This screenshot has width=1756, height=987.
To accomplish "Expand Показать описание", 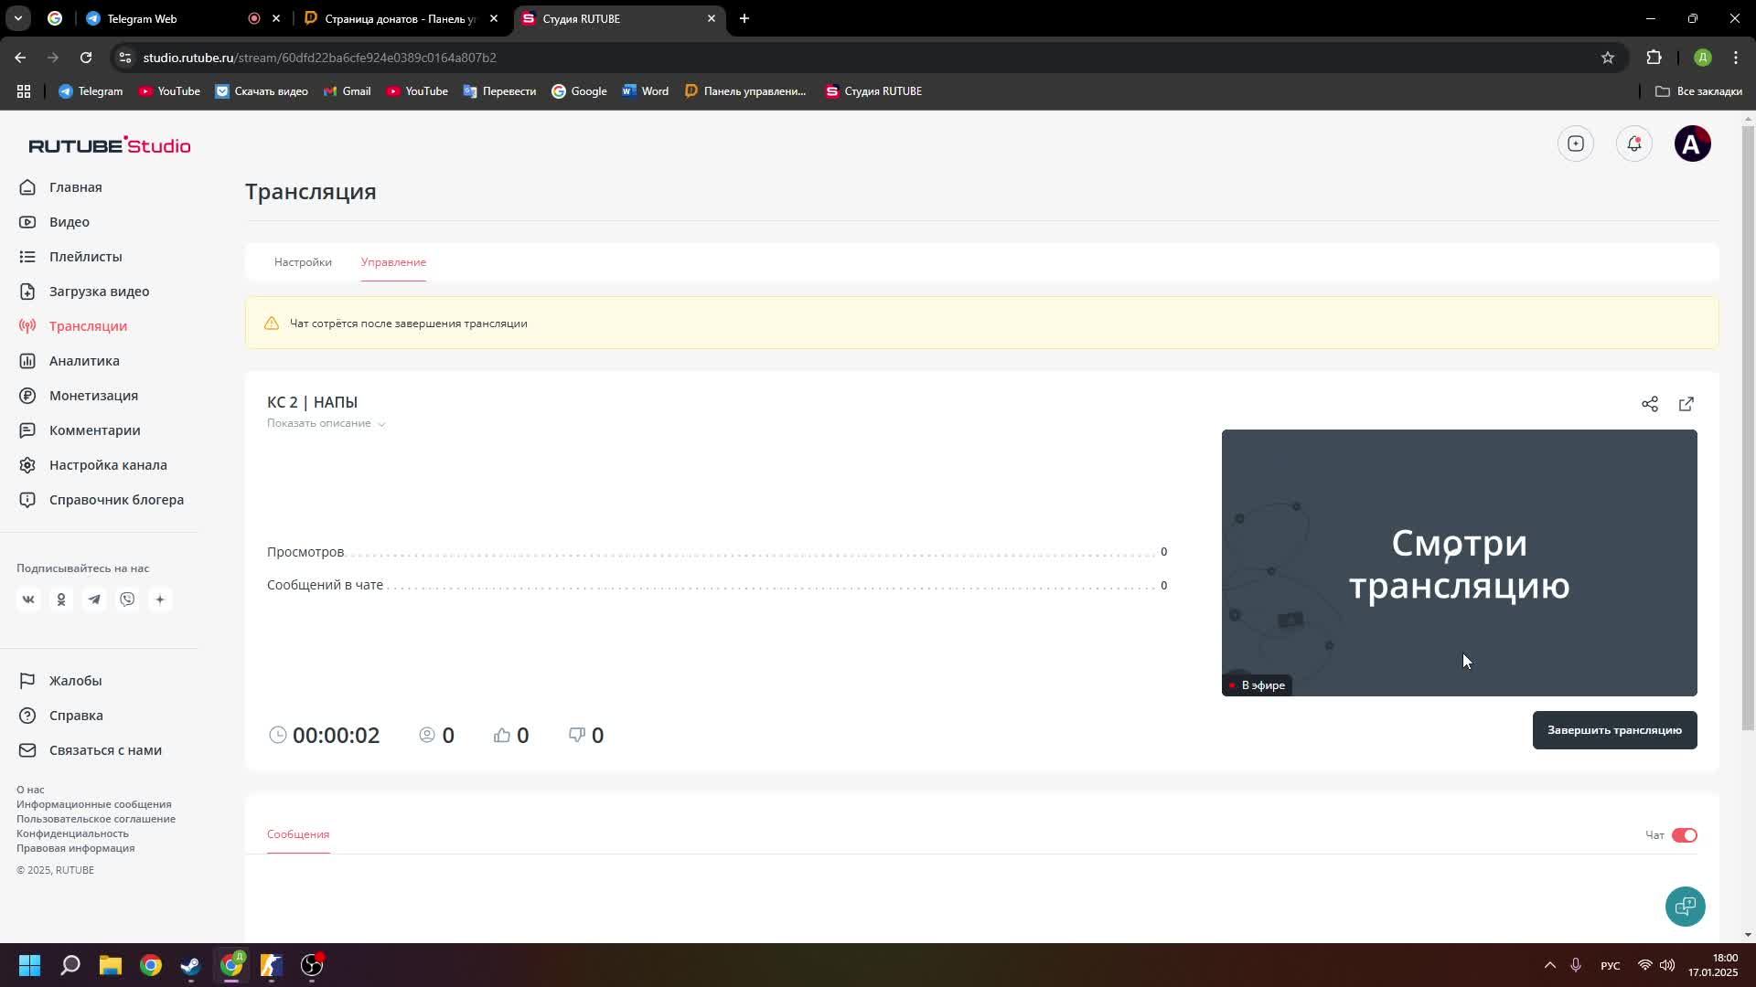I will pyautogui.click(x=326, y=423).
